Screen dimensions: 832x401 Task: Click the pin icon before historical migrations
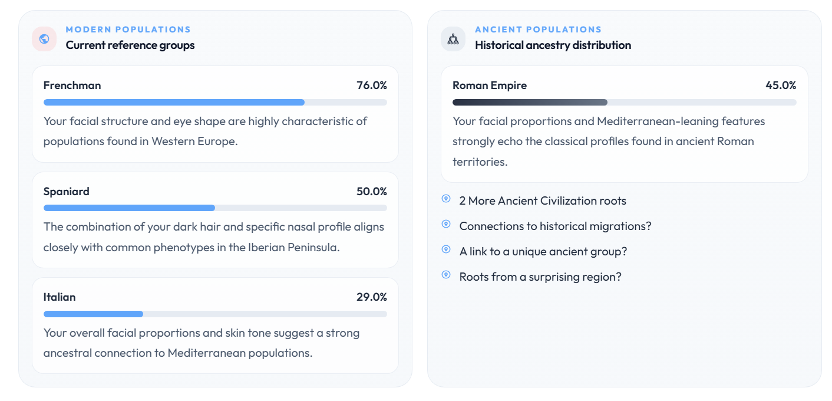pyautogui.click(x=446, y=224)
